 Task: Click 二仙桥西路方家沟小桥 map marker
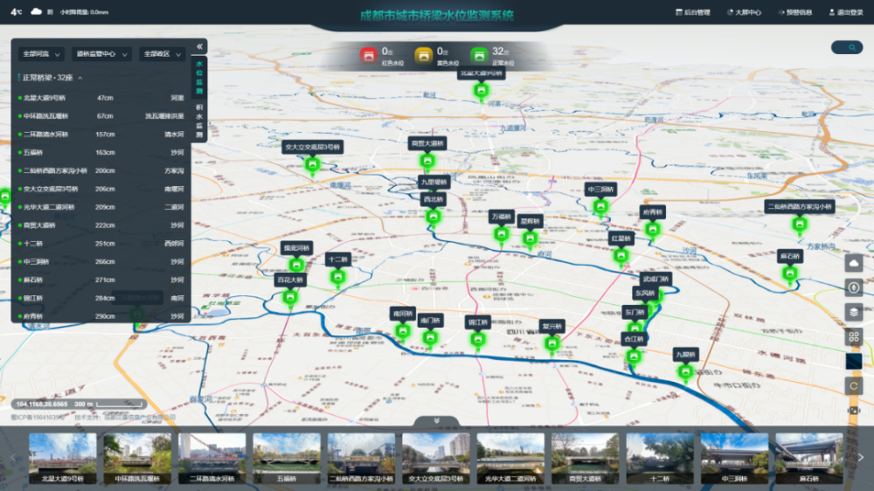[800, 225]
